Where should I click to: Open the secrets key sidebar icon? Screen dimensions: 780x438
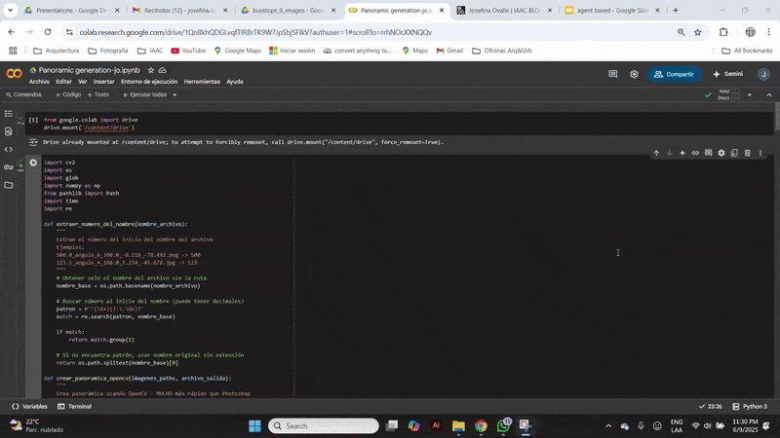coord(9,167)
